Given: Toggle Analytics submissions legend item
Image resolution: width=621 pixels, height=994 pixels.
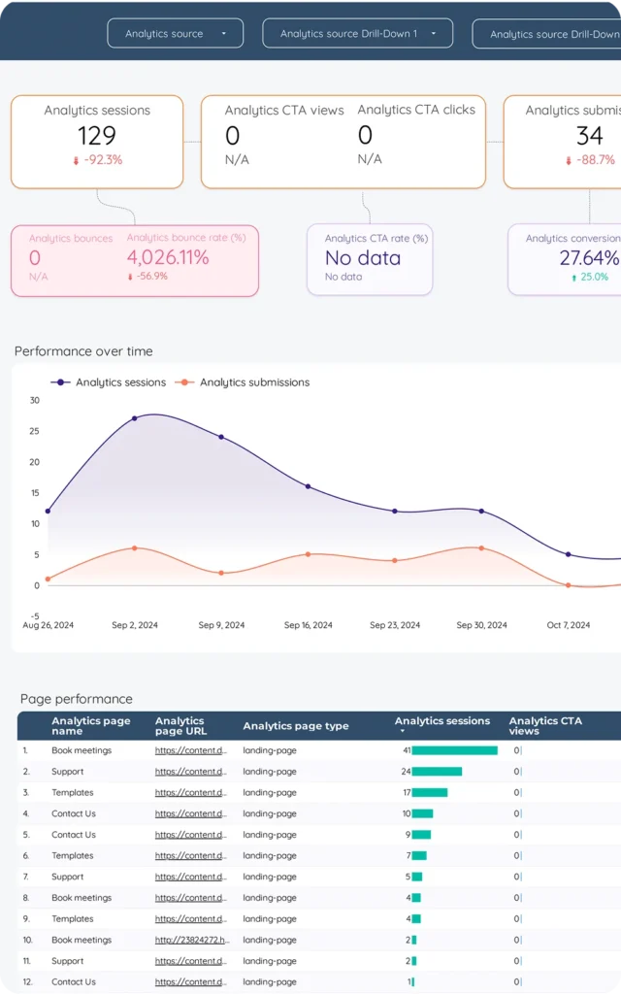Looking at the screenshot, I should tap(242, 382).
